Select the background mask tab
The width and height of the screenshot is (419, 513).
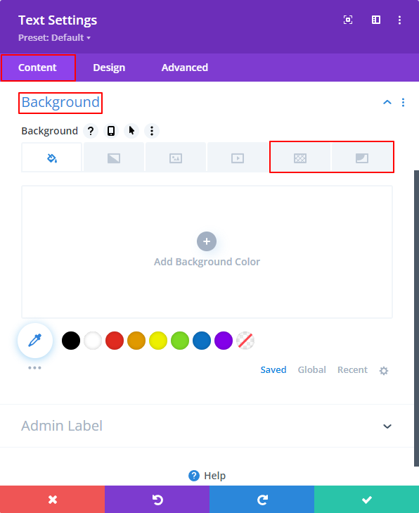(x=362, y=158)
